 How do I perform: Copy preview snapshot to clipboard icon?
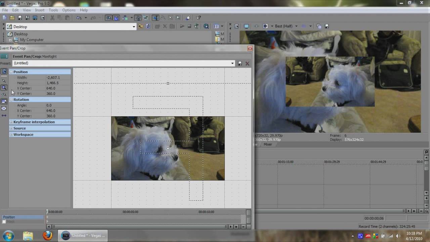click(319, 26)
